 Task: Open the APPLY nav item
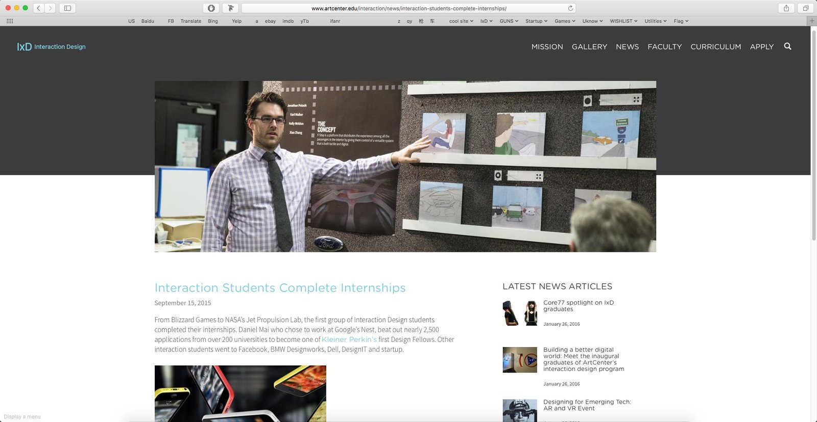(x=761, y=46)
